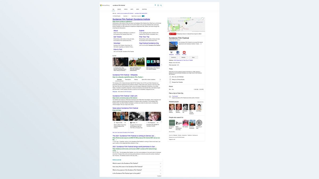The width and height of the screenshot is (319, 179).
Task: Click the microphone icon in the search bar
Action: click(155, 5)
